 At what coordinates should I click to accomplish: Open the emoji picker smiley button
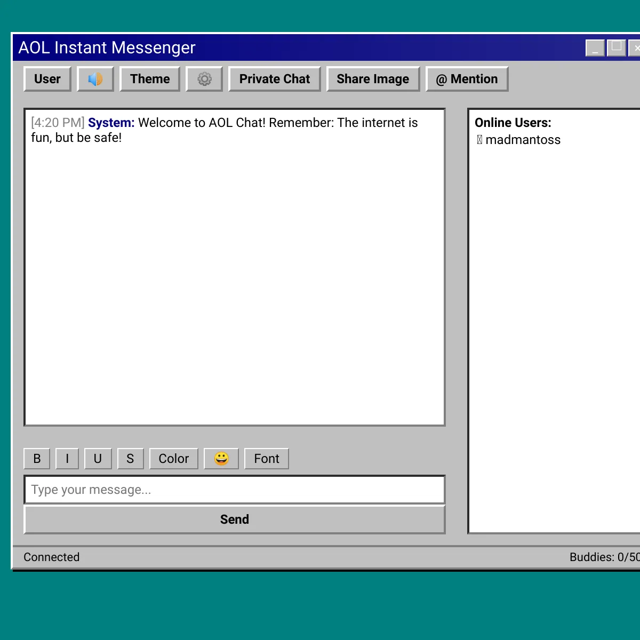tap(221, 459)
